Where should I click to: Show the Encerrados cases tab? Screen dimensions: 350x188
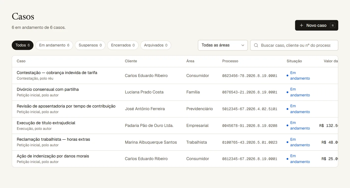click(123, 45)
